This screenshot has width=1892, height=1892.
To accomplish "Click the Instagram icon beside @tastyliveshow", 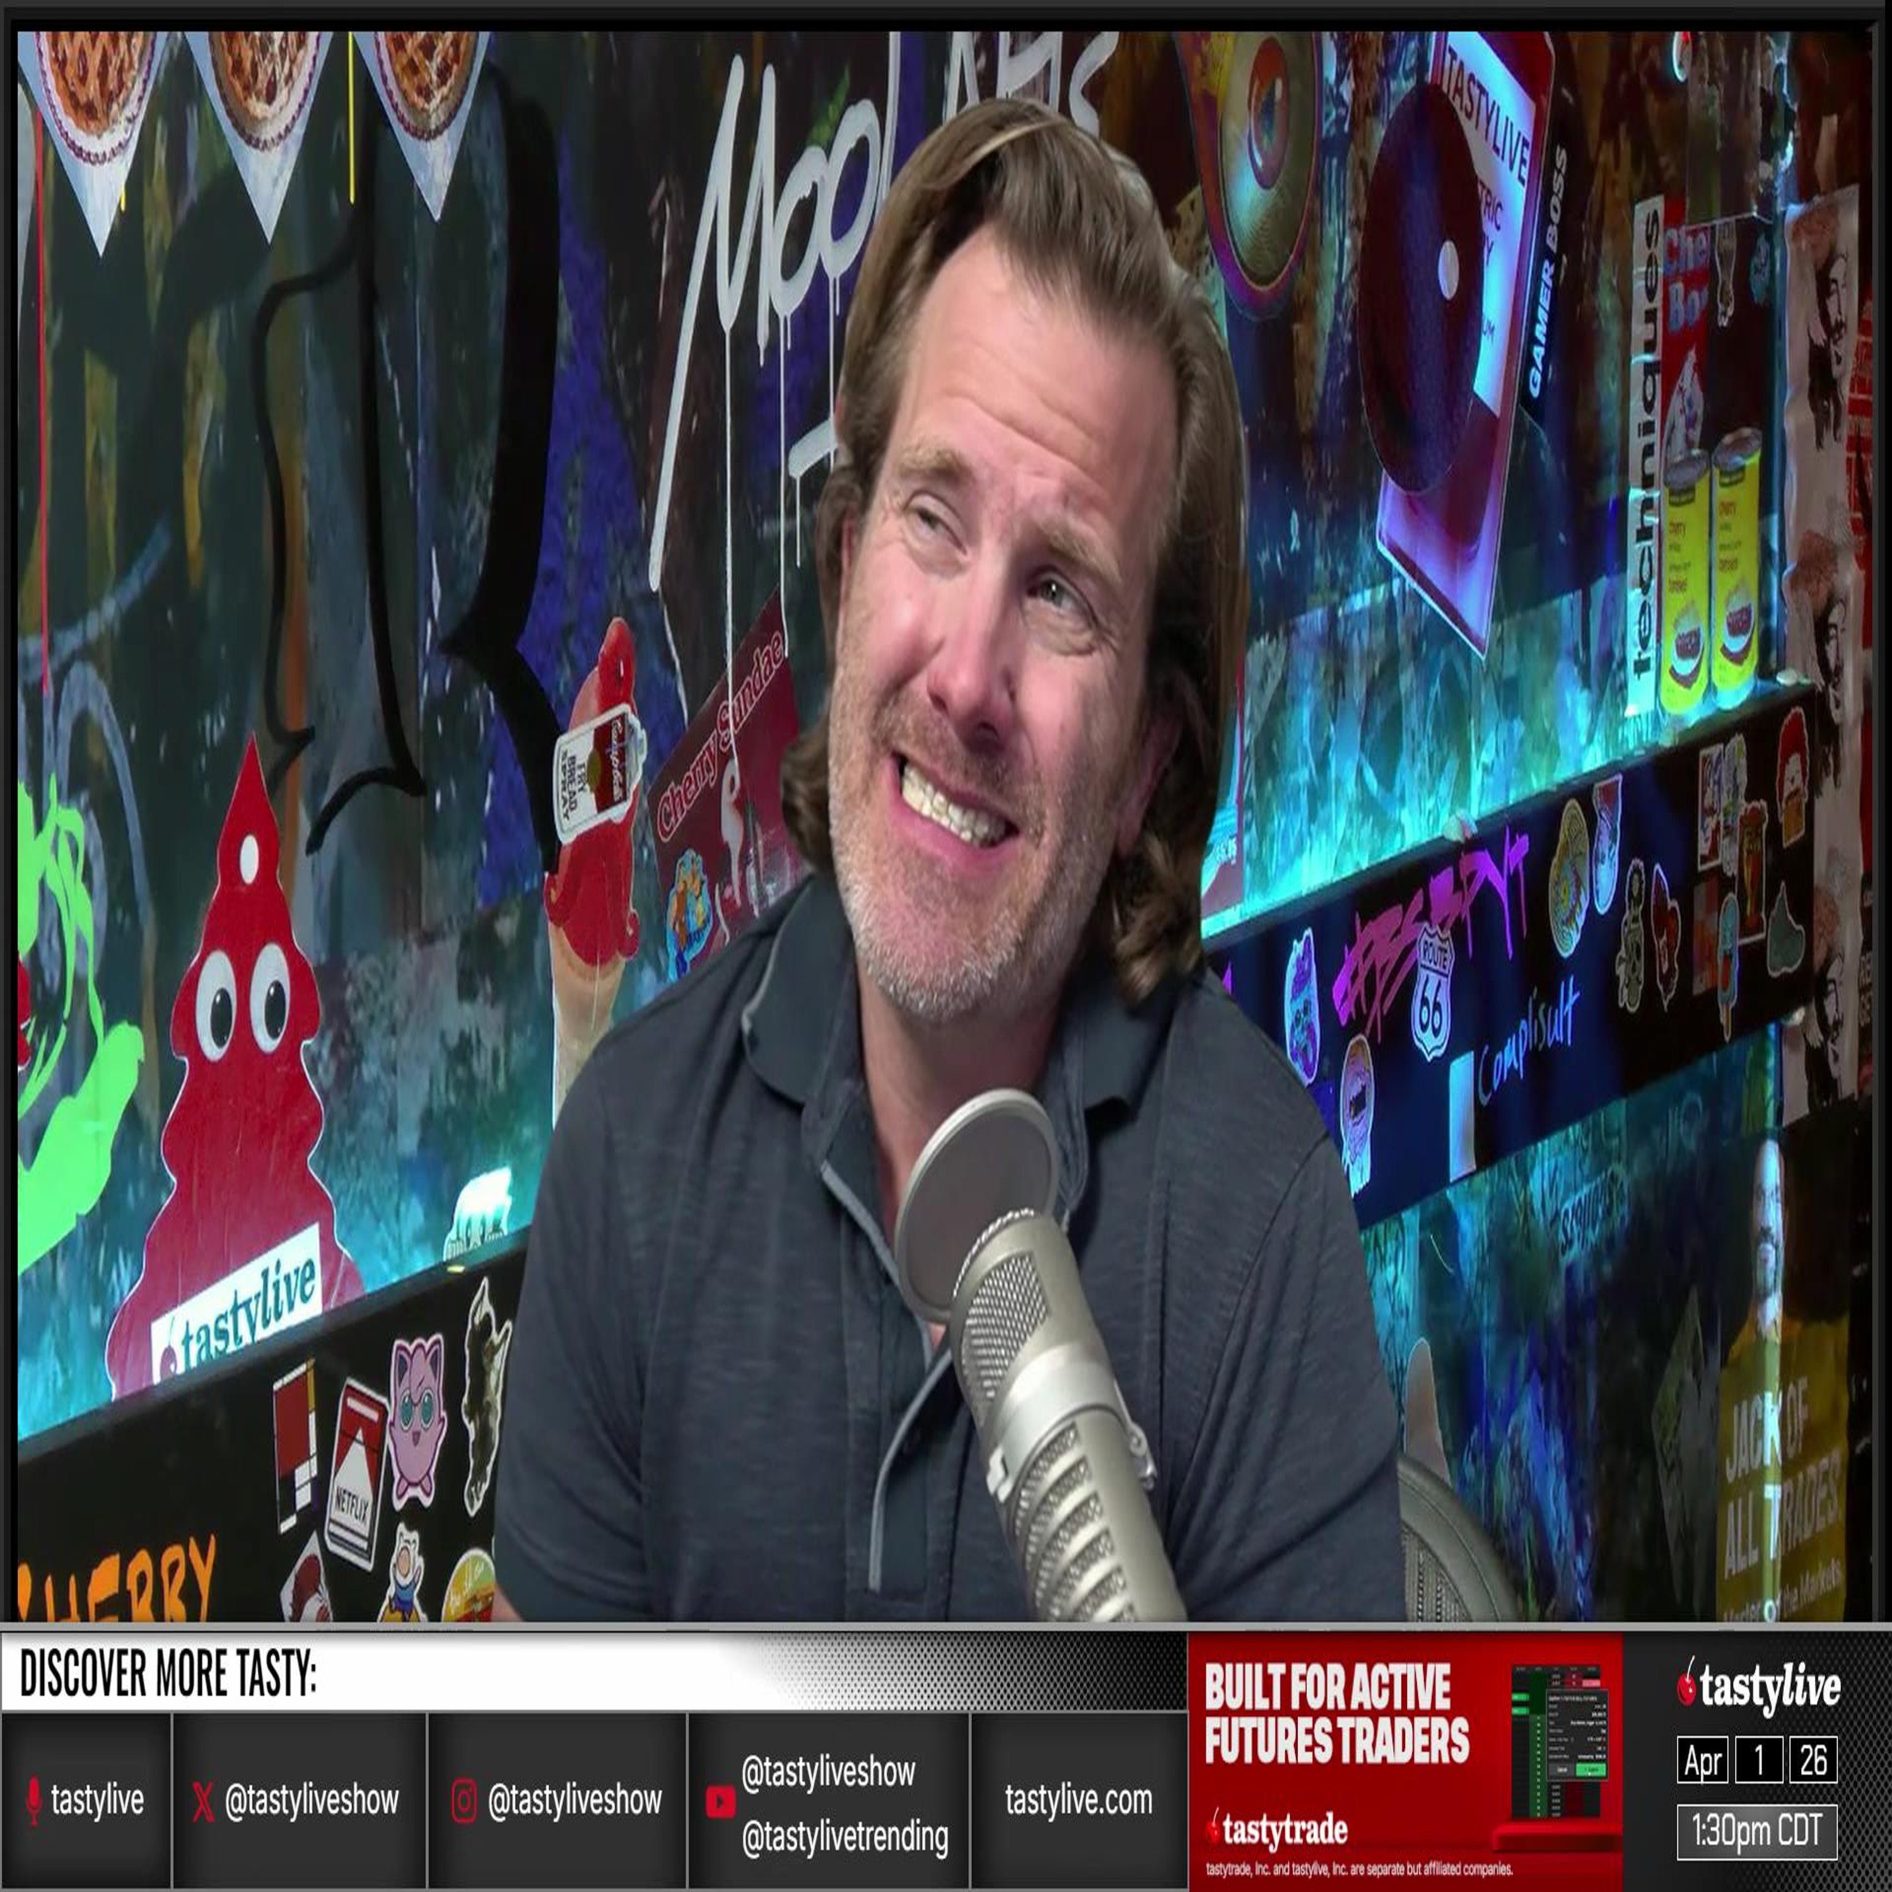I will [463, 1801].
